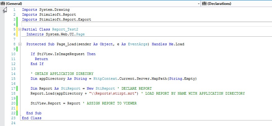Collapse the Page_Load sub outline
Image resolution: width=272 pixels, height=126 pixels.
[19, 44]
